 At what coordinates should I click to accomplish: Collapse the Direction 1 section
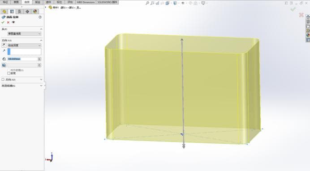coord(41,40)
